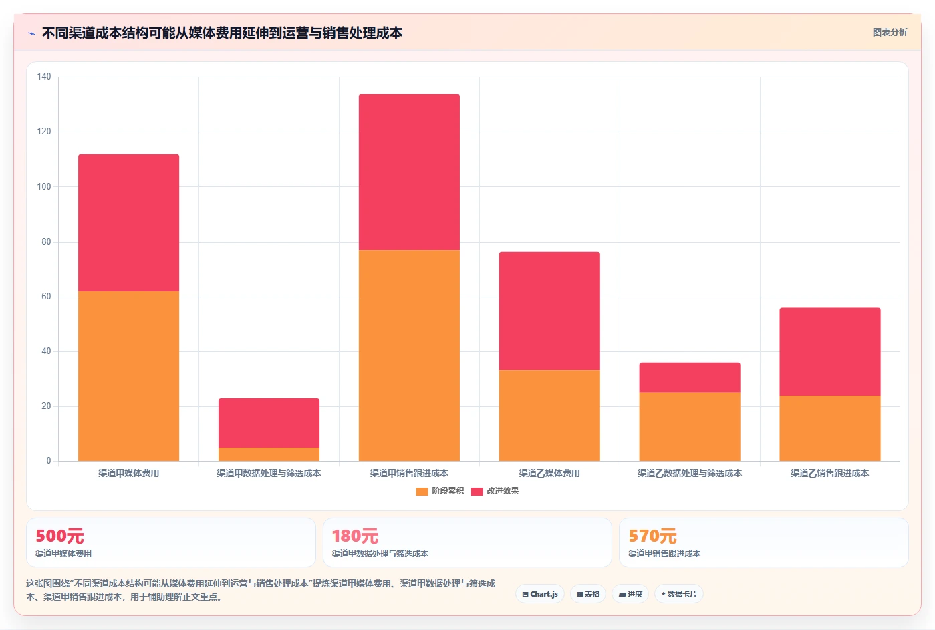Click the orange segment of 渠道乙数据处理与筛选成本 bar
This screenshot has width=935, height=630.
pos(690,426)
